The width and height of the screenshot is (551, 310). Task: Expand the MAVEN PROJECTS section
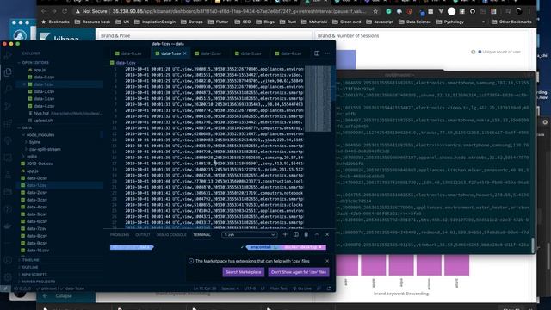tap(38, 282)
